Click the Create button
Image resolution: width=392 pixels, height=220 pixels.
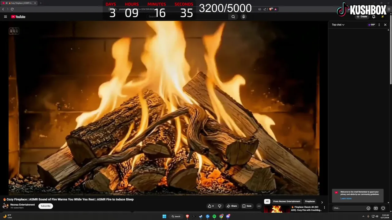pyautogui.click(x=362, y=17)
